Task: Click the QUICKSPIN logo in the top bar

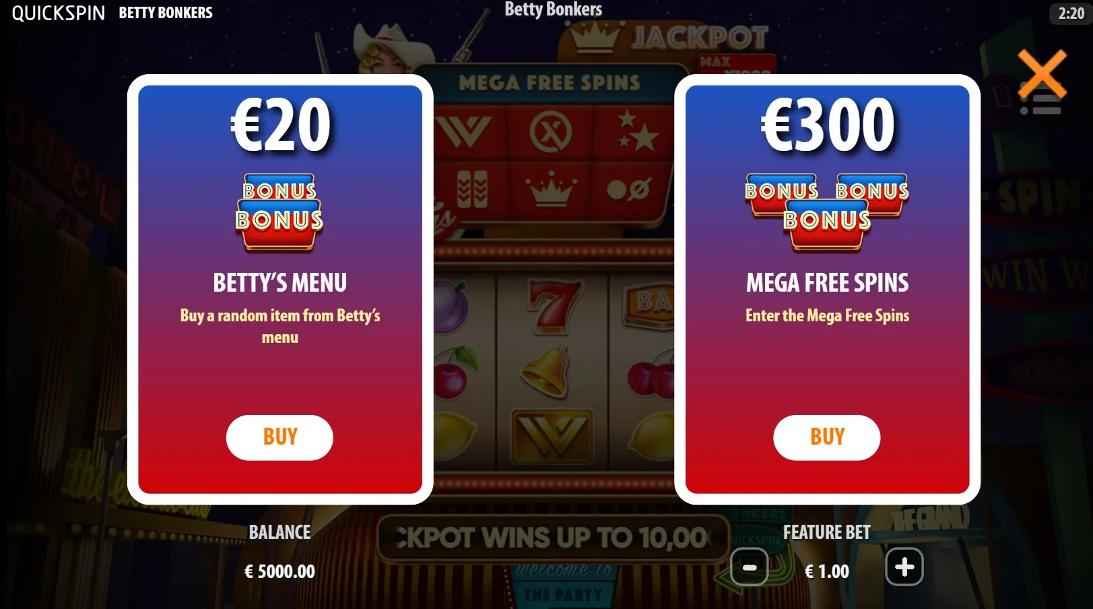Action: click(x=59, y=13)
